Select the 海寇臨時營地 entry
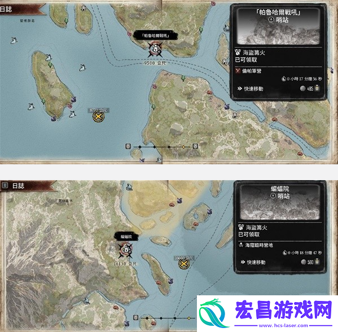This screenshot has width=338, height=332. 259,245
